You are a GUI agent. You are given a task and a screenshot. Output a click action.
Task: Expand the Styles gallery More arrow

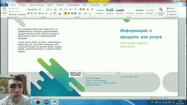(156, 14)
